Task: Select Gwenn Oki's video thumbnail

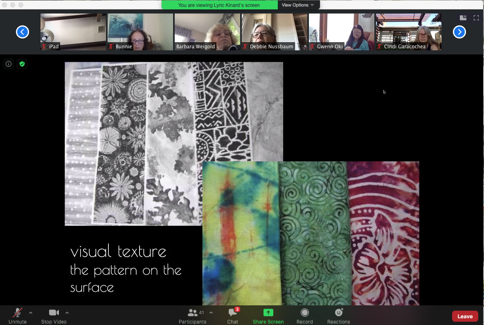Action: [341, 32]
